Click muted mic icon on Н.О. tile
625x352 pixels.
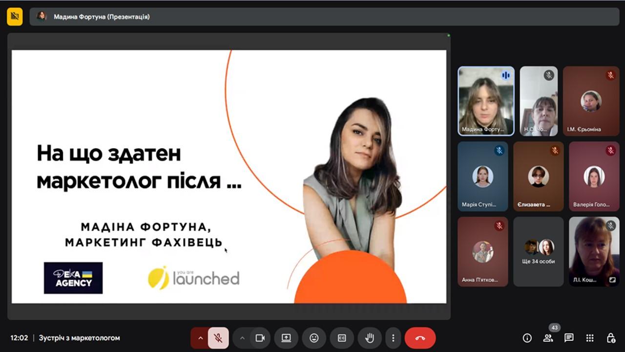[x=549, y=75]
